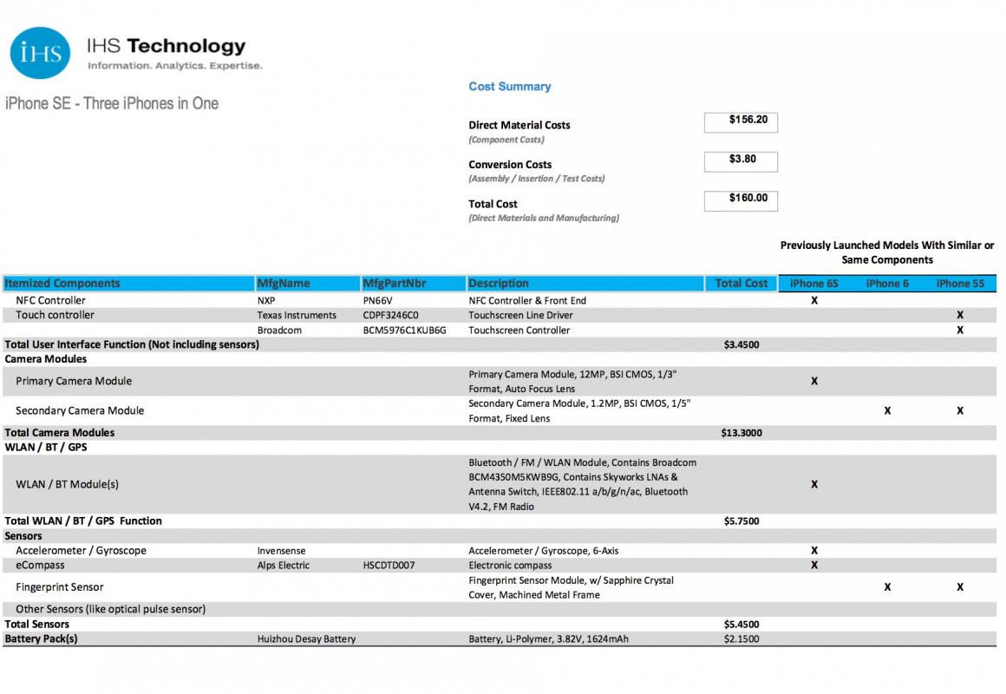The image size is (1006, 694).
Task: Select the iPhone 5S column header
Action: click(960, 283)
